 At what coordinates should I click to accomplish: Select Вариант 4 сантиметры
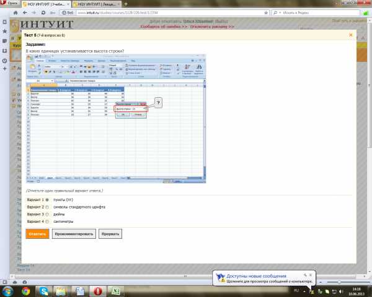pyautogui.click(x=47, y=222)
